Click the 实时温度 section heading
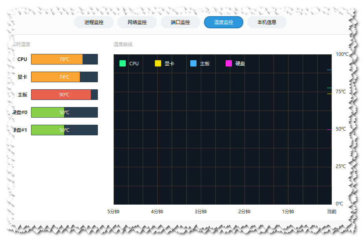This screenshot has height=240, width=364. (21, 44)
